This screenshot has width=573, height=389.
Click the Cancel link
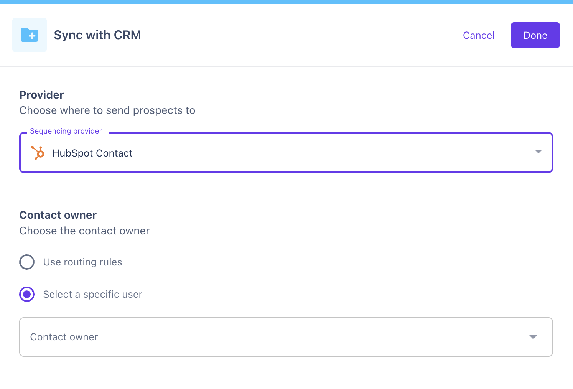479,35
